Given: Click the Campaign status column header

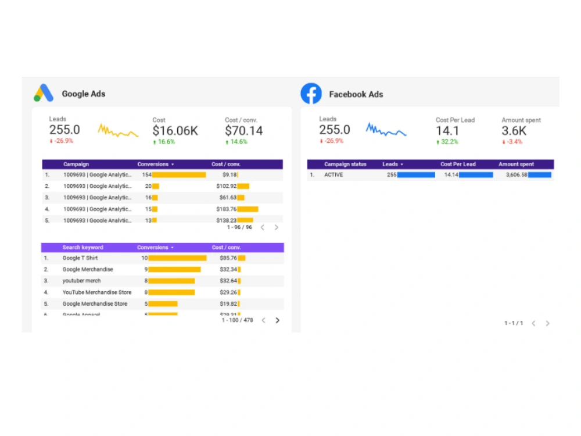Looking at the screenshot, I should tap(345, 165).
